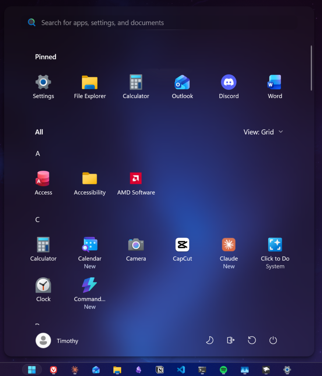The width and height of the screenshot is (322, 376).
Task: Open CapCut
Action: 183,249
